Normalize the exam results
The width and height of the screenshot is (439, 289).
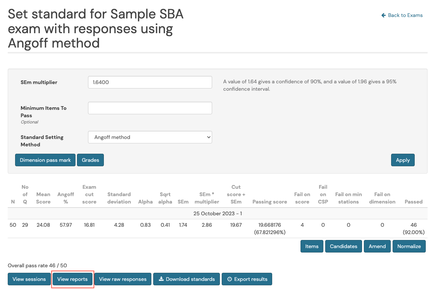coord(409,246)
